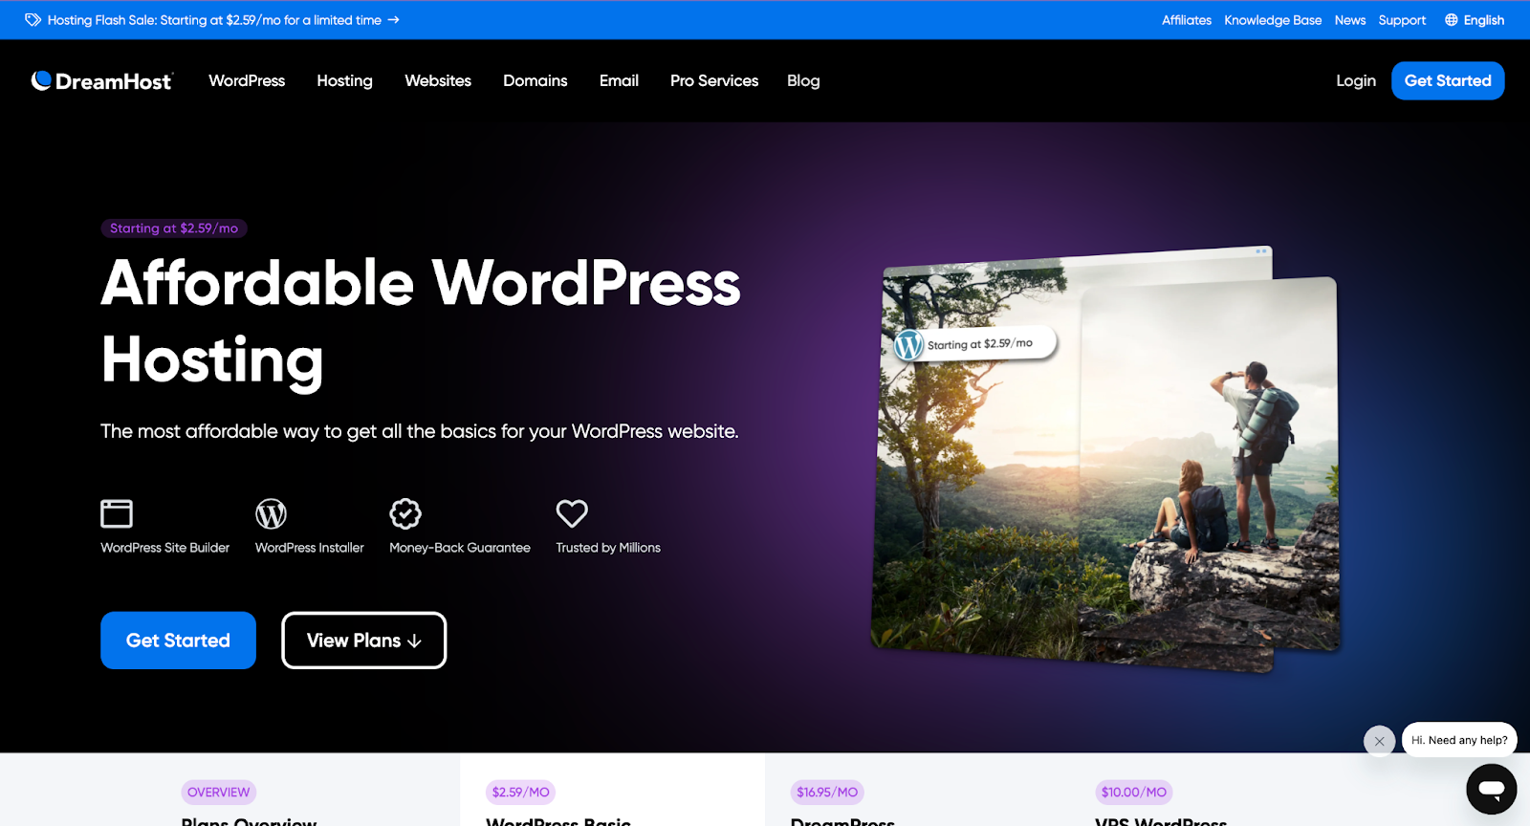
Task: Open the live chat bubble icon
Action: coord(1491,789)
